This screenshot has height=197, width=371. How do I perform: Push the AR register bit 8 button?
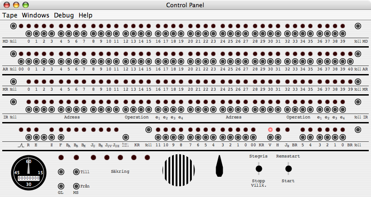(93, 62)
